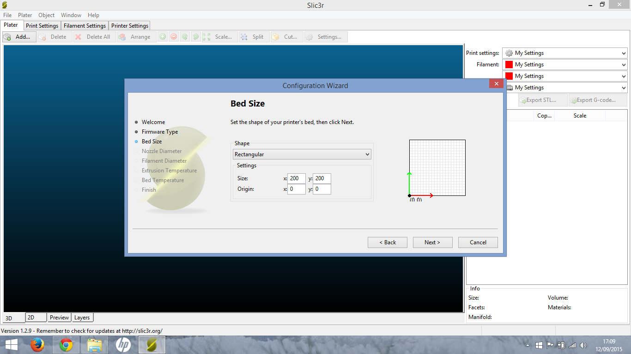Click the Export STL... button

click(543, 100)
